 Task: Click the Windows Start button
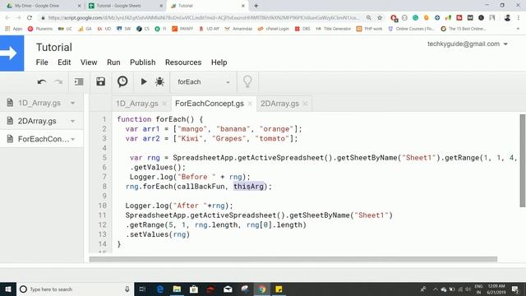[x=8, y=289]
